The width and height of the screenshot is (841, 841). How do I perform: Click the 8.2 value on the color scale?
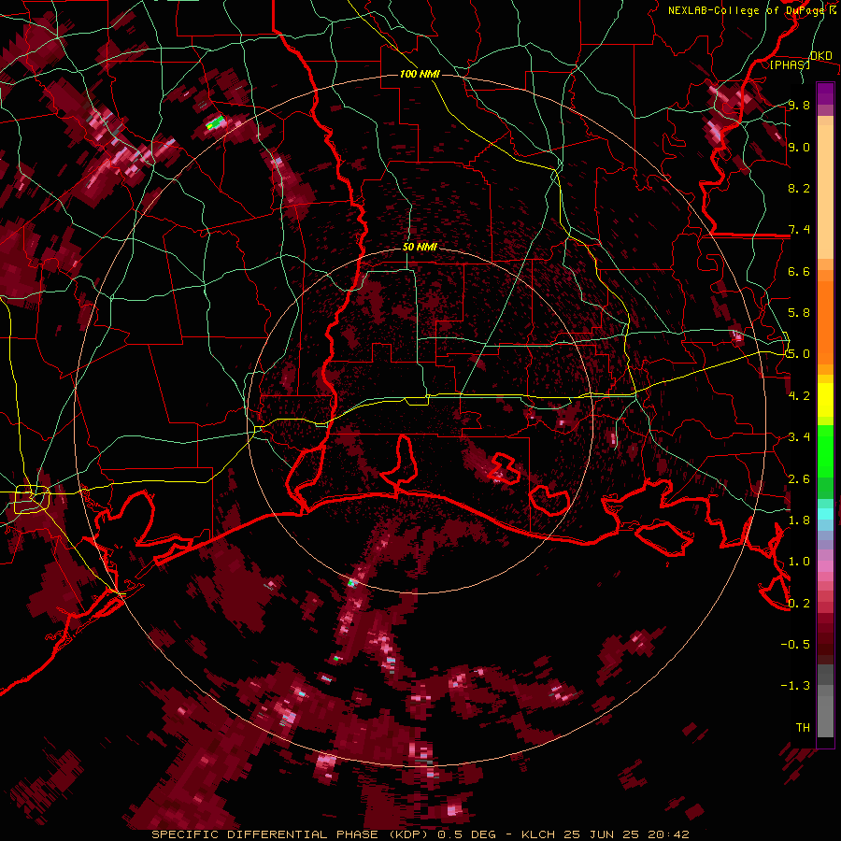[x=799, y=189]
